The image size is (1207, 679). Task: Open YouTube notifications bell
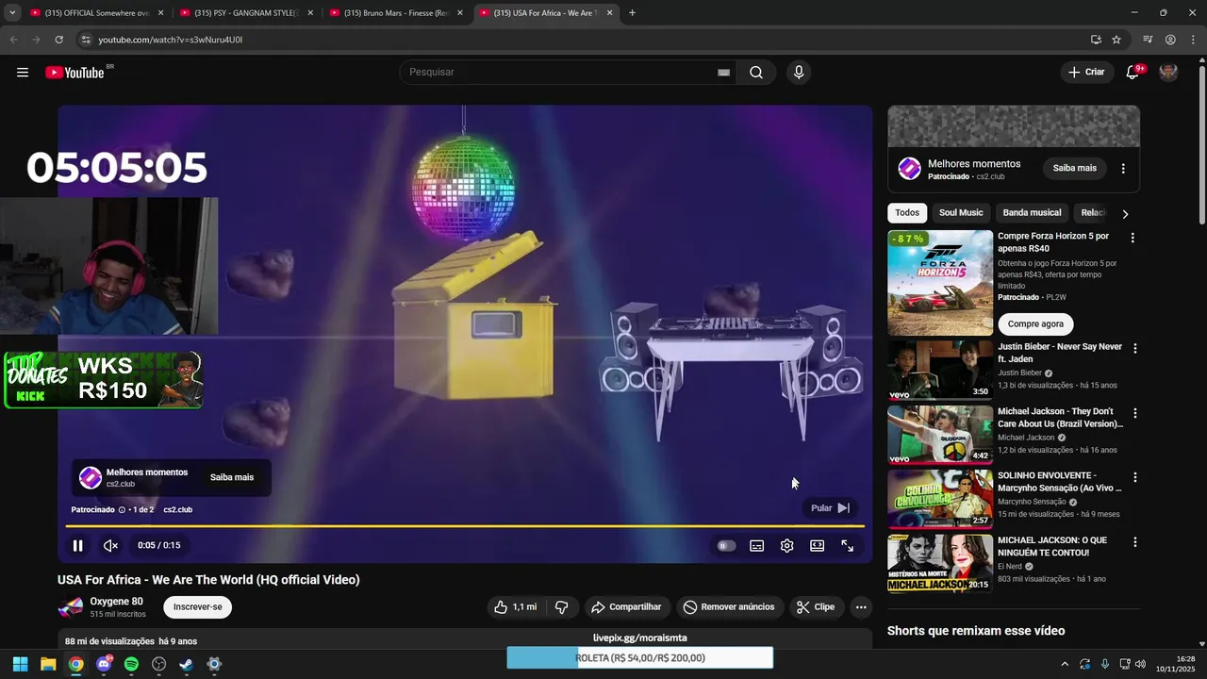[x=1133, y=73]
